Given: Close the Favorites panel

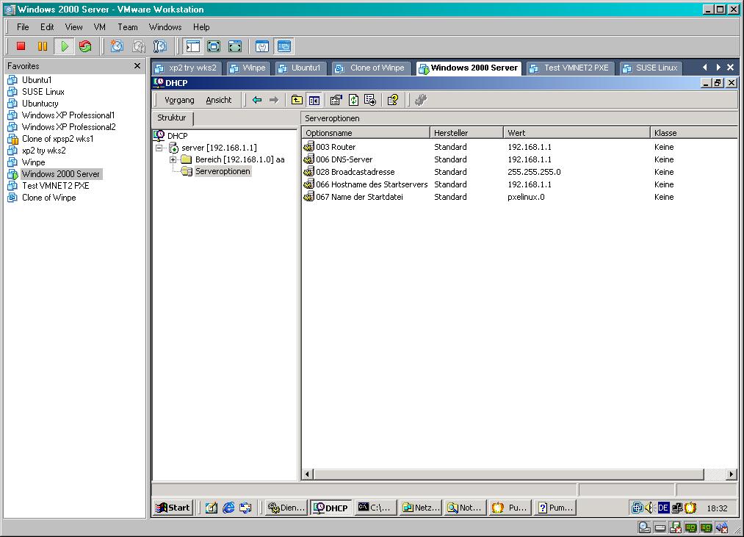Looking at the screenshot, I should click(x=137, y=66).
